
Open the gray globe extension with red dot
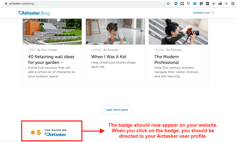188,4
